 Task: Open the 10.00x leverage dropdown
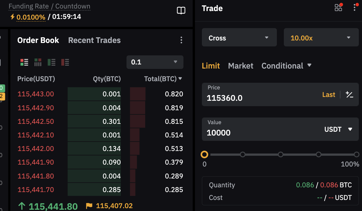click(321, 38)
